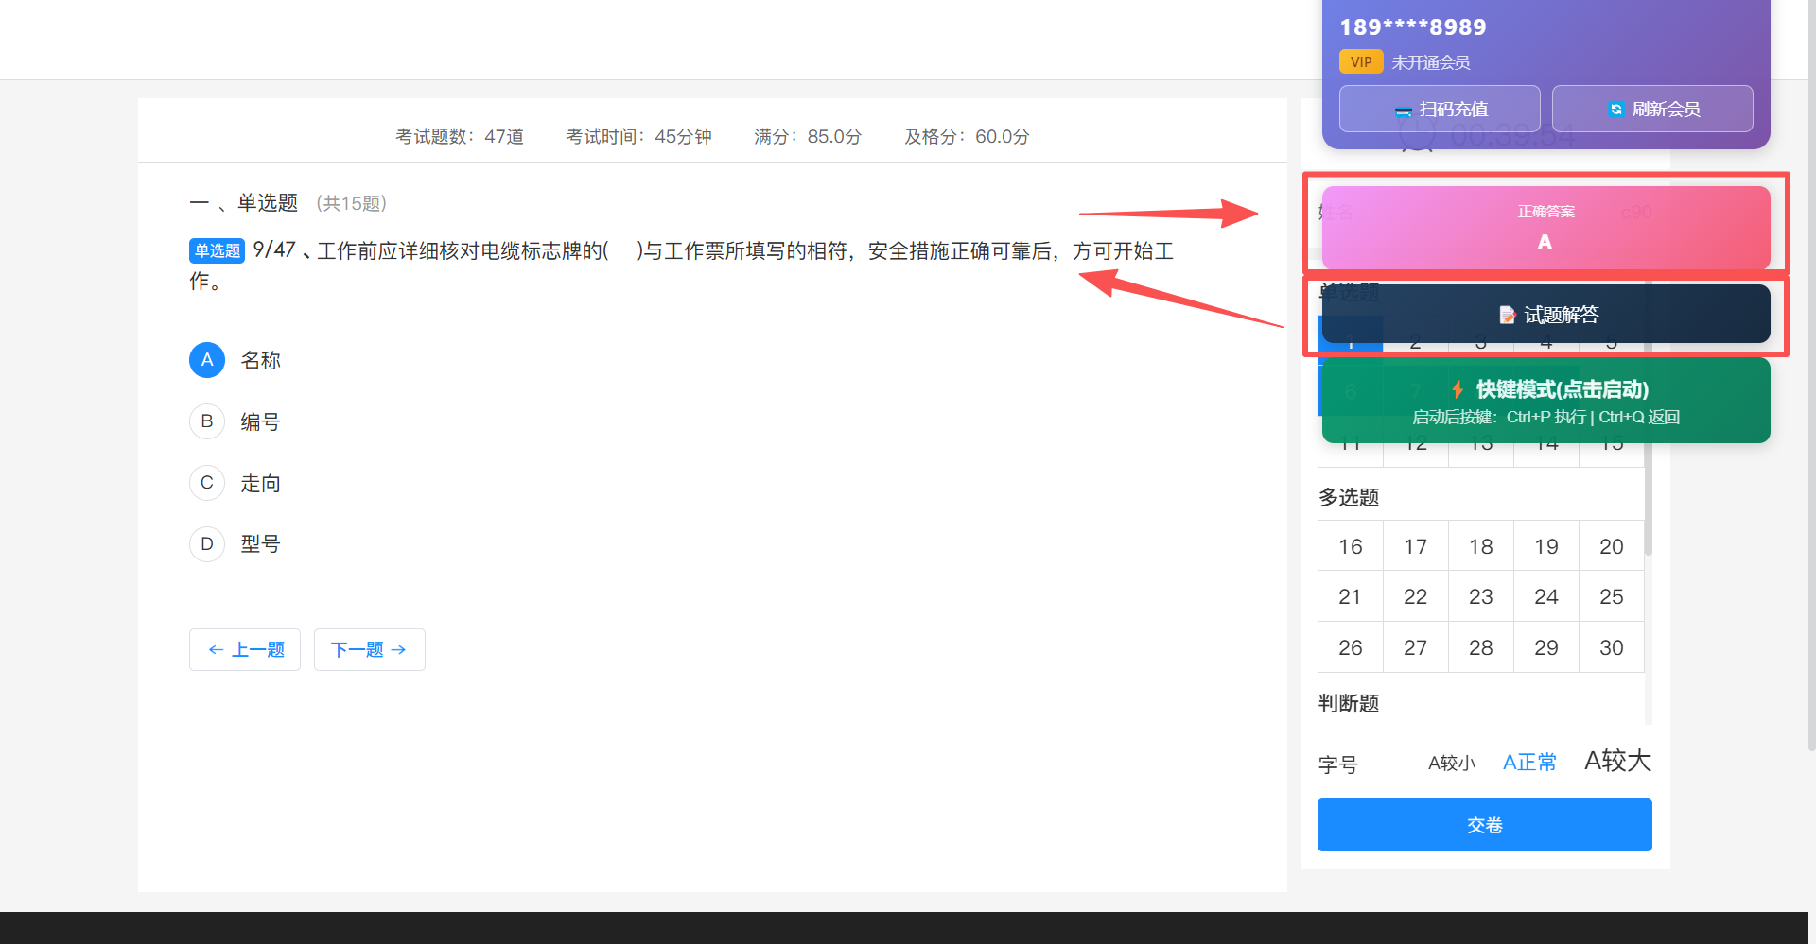Click the 及格分：60.0分 text
The width and height of the screenshot is (1816, 944).
coord(967,136)
